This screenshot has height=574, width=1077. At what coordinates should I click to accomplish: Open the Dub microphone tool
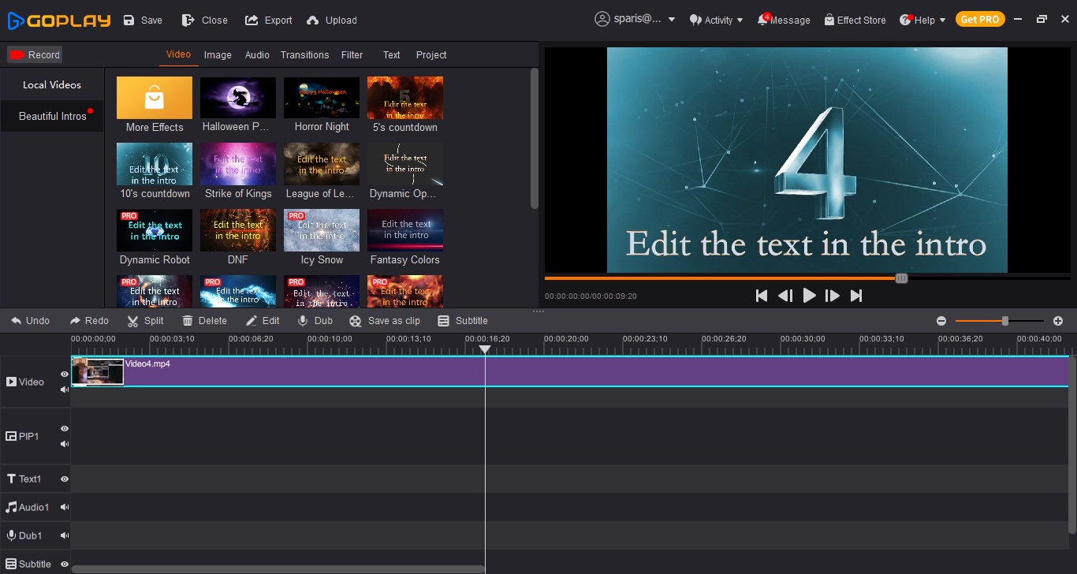pos(303,321)
